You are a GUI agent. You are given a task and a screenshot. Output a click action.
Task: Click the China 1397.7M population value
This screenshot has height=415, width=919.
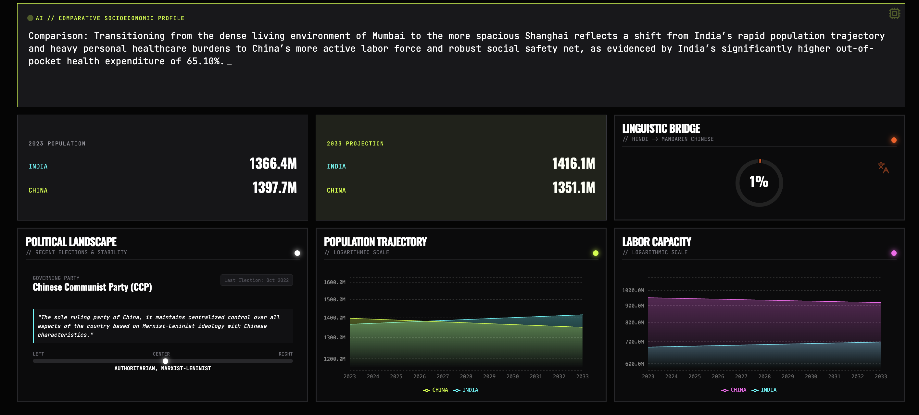tap(274, 188)
